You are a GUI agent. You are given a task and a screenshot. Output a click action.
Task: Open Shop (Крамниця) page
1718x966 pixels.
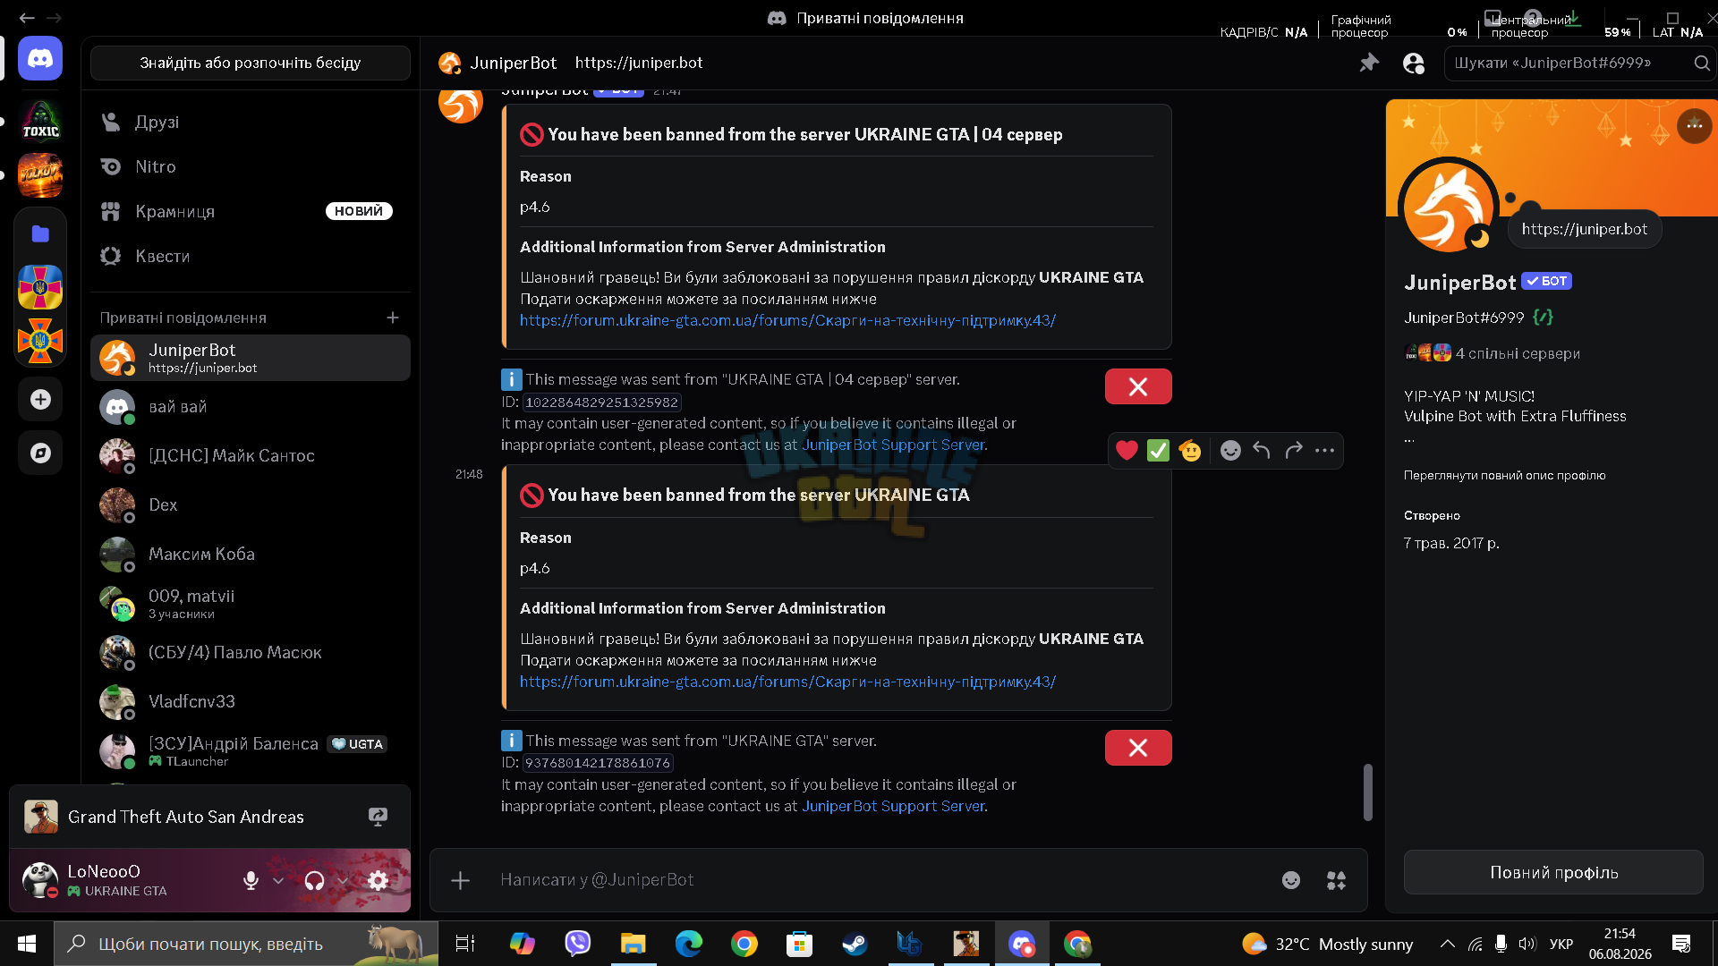pos(251,211)
